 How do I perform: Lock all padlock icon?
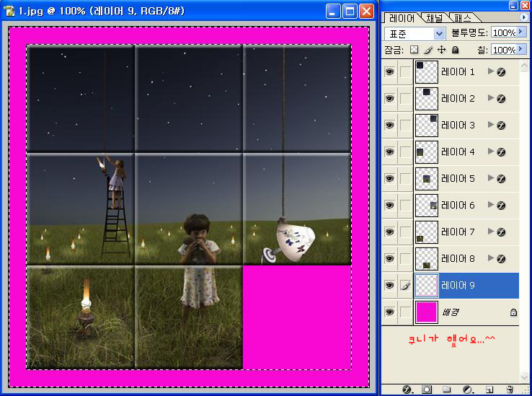[456, 50]
